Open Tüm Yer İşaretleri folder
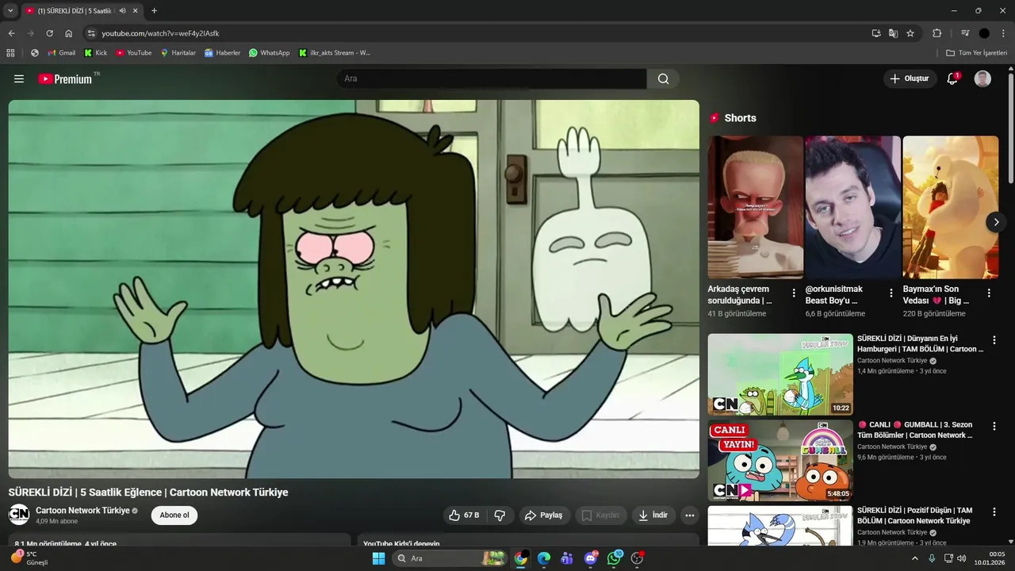 click(x=976, y=53)
